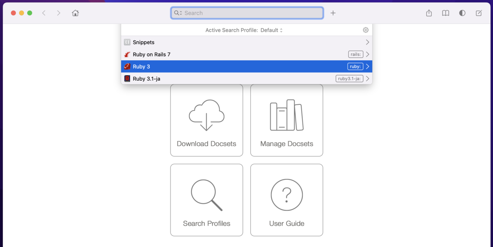Screen dimensions: 493x247
Task: Click the Search Profiles magnifier icon
Action: coord(207,195)
